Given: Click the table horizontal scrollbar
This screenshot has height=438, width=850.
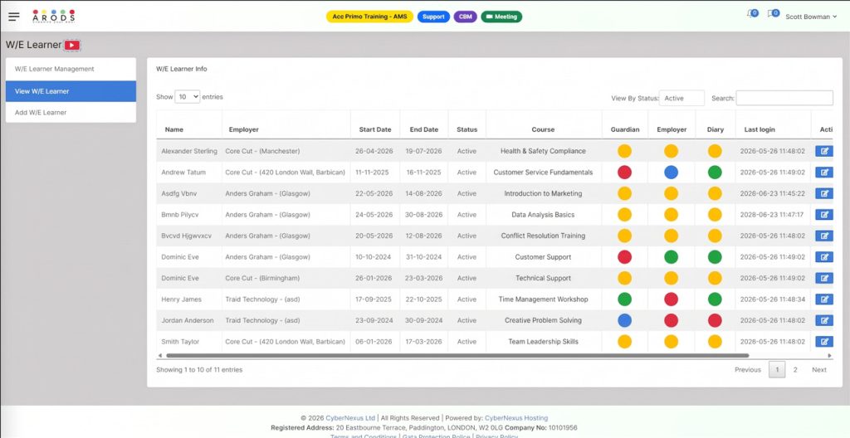Looking at the screenshot, I should click(457, 356).
